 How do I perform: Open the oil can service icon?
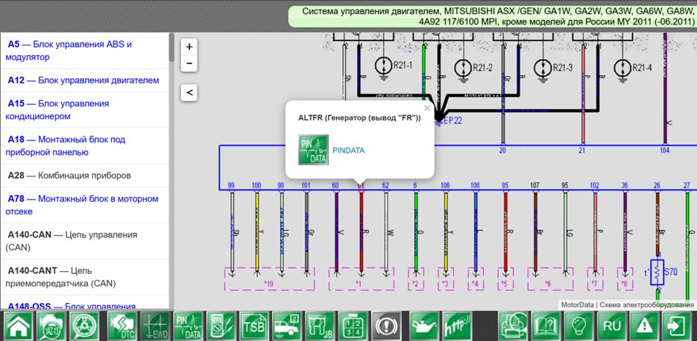click(423, 326)
